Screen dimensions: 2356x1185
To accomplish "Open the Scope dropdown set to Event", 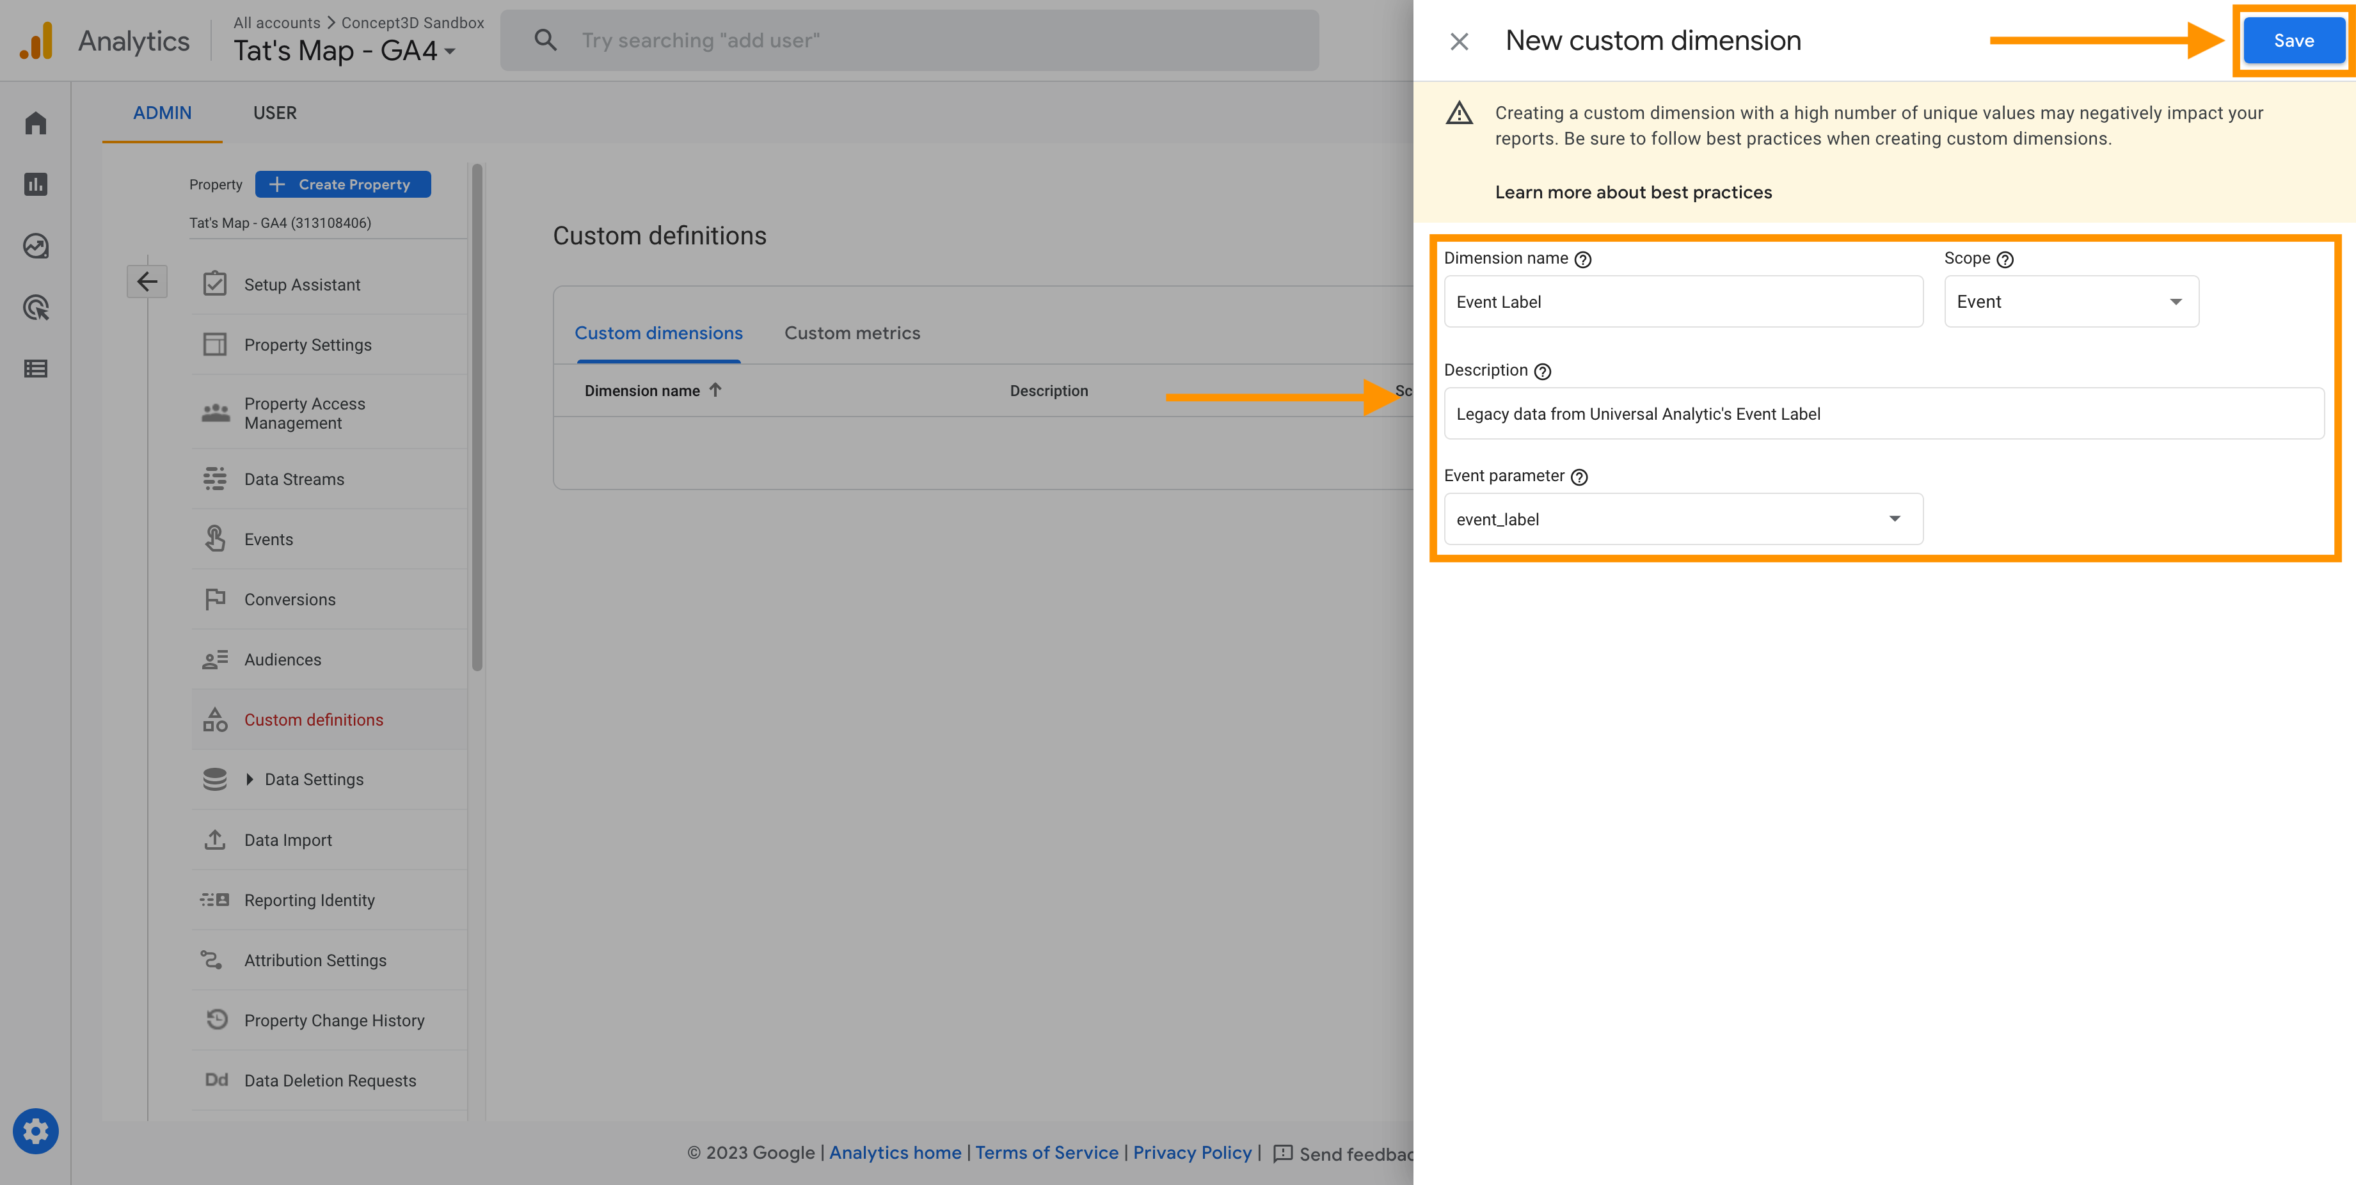I will [2071, 302].
